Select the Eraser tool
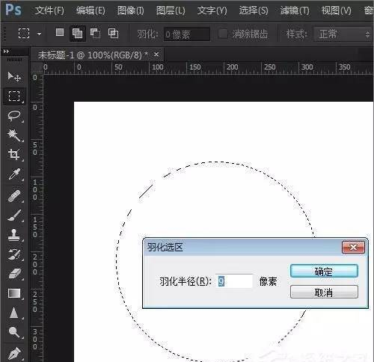Viewport: 374px width, 362px height. 14,274
